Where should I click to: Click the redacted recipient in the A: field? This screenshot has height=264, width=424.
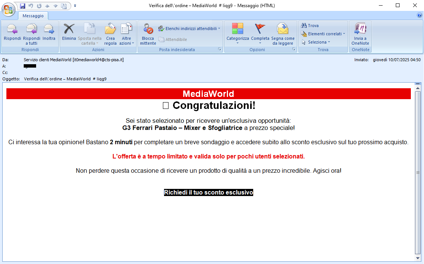[30, 66]
